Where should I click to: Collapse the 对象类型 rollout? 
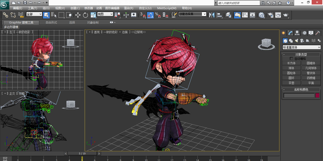[301, 54]
